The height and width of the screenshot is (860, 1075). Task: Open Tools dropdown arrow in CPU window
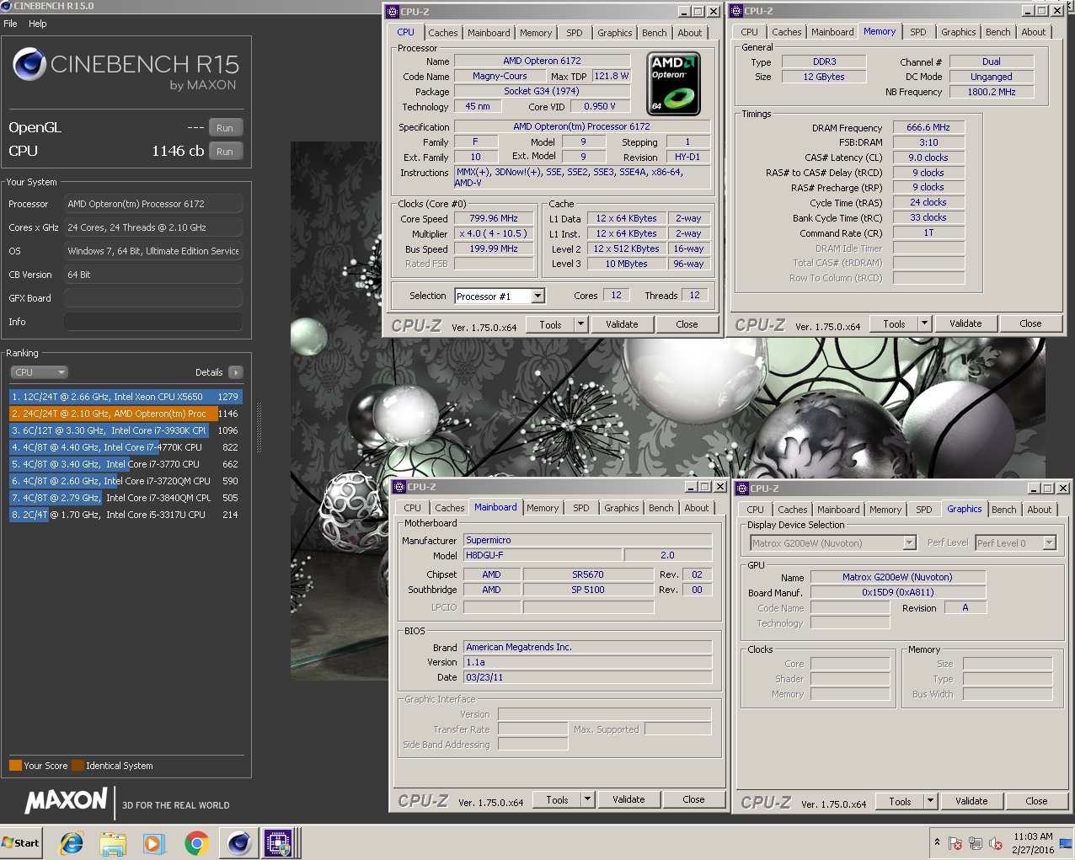[x=580, y=324]
